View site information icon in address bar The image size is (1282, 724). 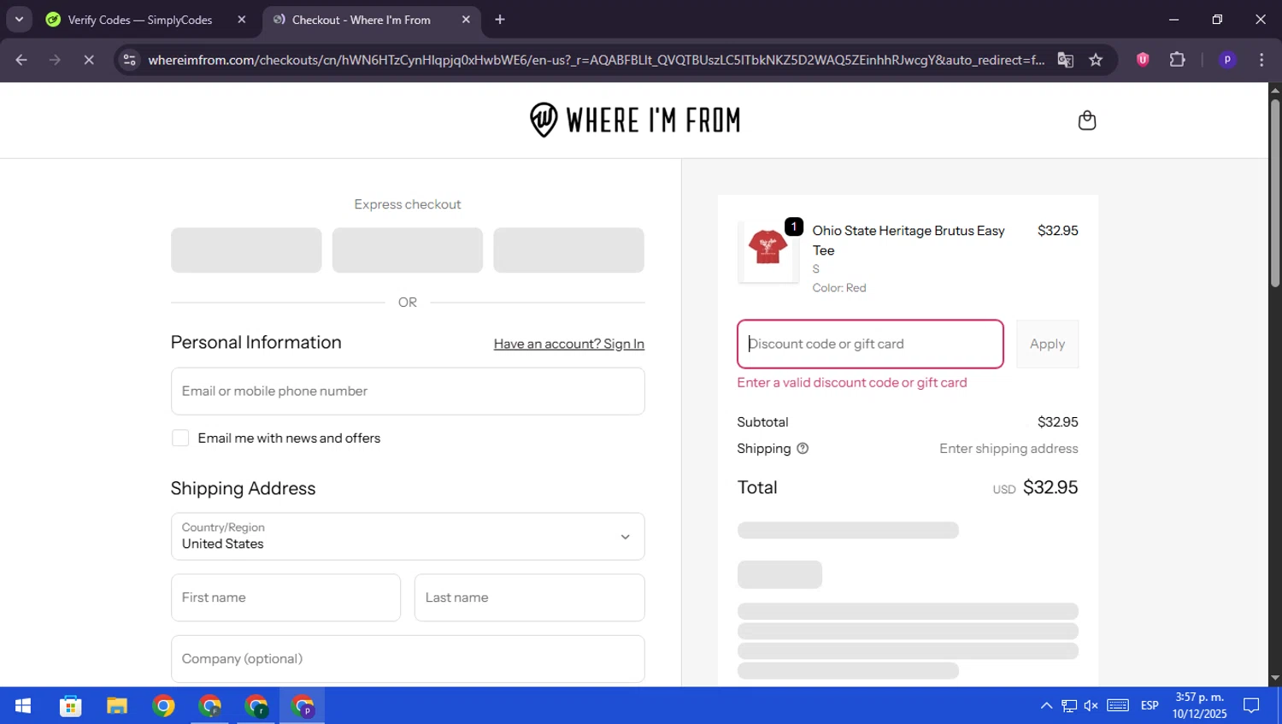(129, 60)
